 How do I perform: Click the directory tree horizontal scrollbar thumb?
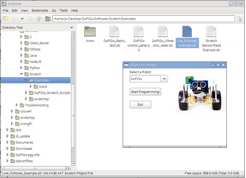pos(35,168)
